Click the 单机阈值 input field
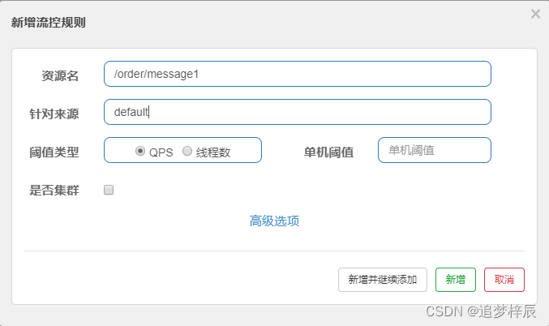 tap(435, 150)
